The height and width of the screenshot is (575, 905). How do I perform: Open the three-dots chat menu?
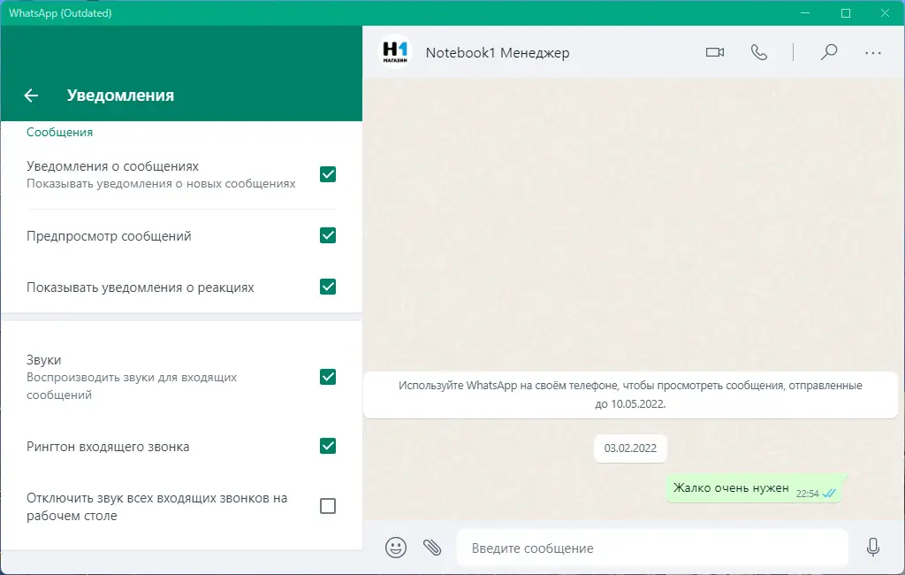pyautogui.click(x=872, y=52)
